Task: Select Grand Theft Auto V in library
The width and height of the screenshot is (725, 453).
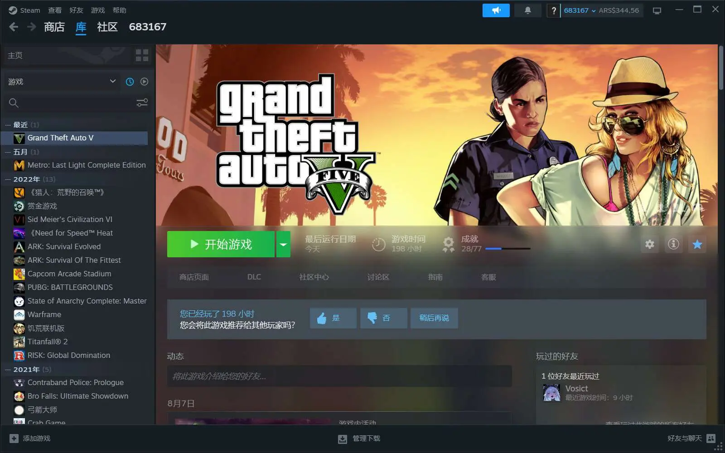Action: (75, 138)
